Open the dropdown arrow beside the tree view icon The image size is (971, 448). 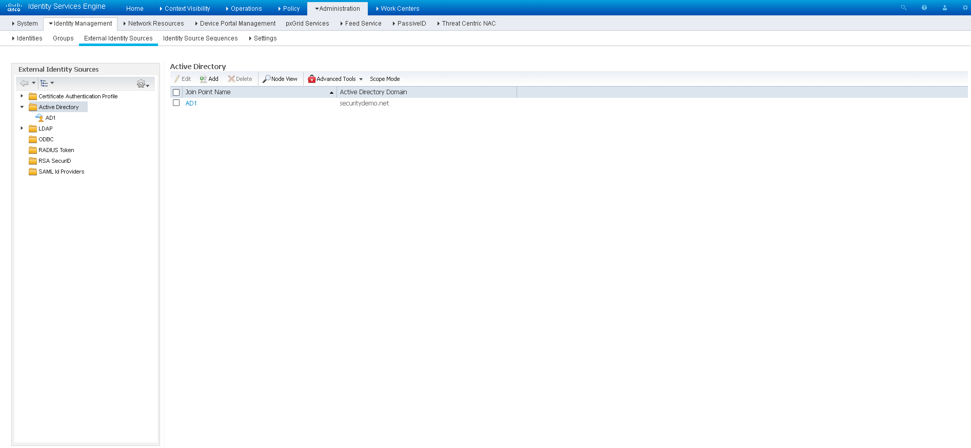tap(52, 82)
